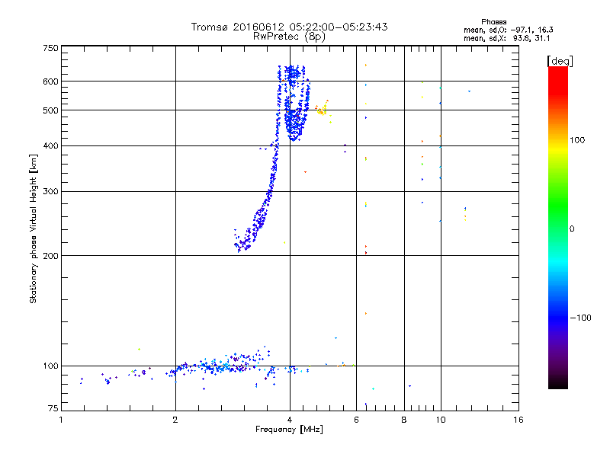610x457 pixels.
Task: Select the 'mean, sd,X: 93.8, 31.1' text
Action: pyautogui.click(x=506, y=38)
